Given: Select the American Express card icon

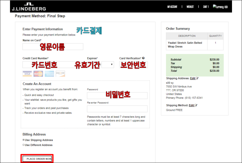Looking at the screenshot, I should [x=50, y=74].
